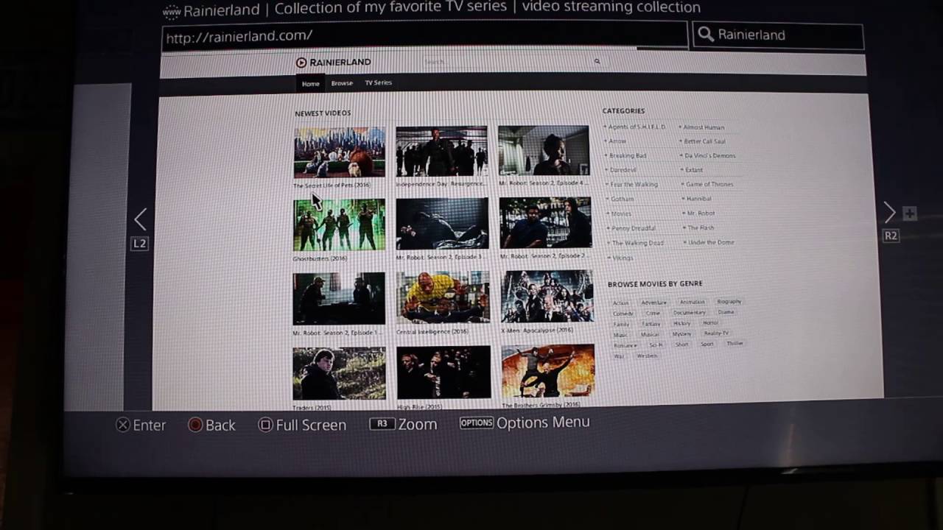
Task: Open the Agents of S.H.I.E.L.D. category
Action: 637,127
